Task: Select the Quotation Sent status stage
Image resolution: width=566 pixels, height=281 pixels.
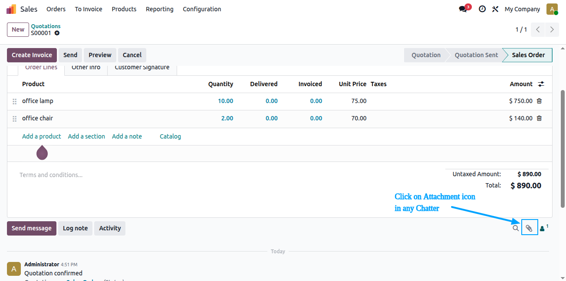Action: [476, 55]
